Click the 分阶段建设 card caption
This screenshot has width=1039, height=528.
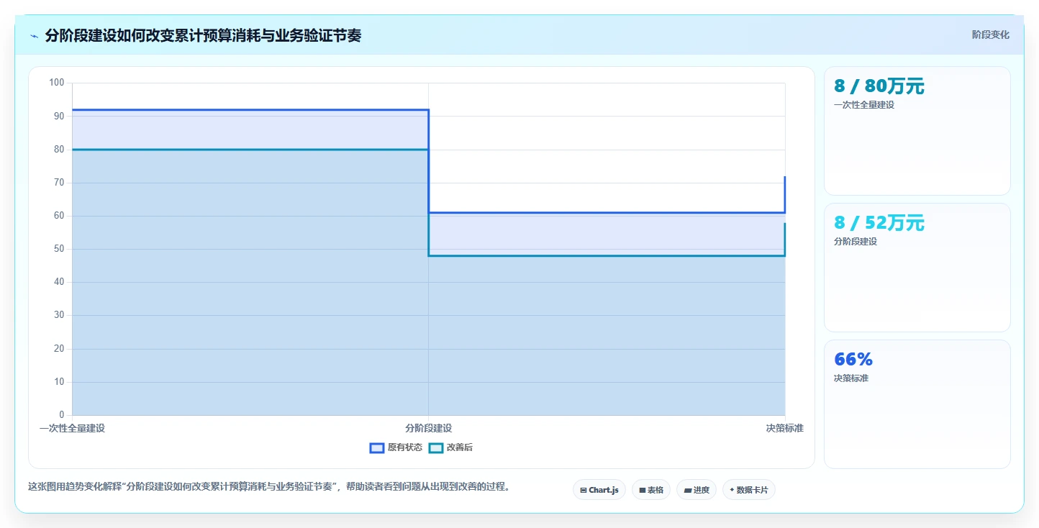coord(856,242)
